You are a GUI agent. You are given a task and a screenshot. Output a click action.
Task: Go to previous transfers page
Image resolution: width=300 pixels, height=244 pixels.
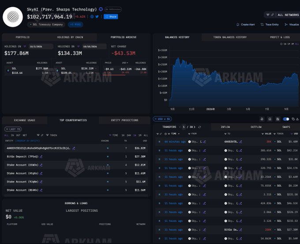(x=180, y=127)
